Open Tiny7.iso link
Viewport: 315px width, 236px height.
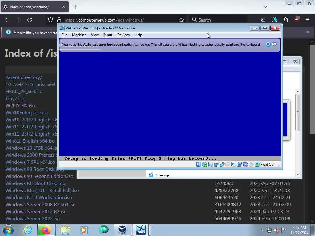[15, 99]
